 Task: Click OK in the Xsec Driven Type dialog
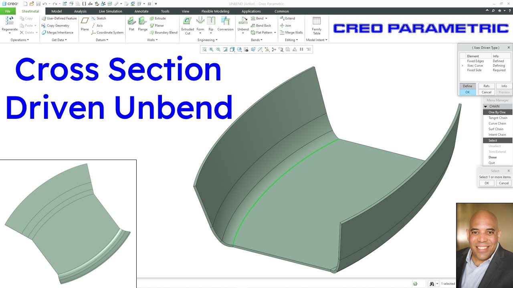point(467,92)
